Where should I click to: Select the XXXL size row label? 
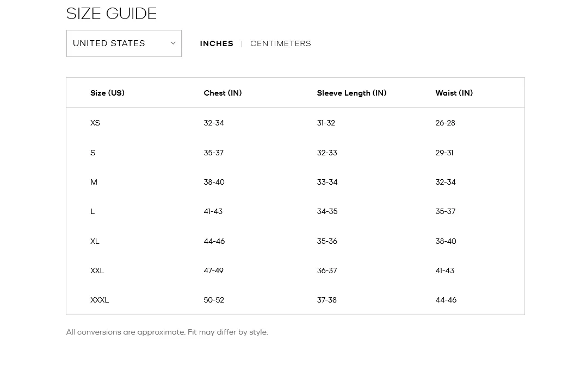coord(100,300)
